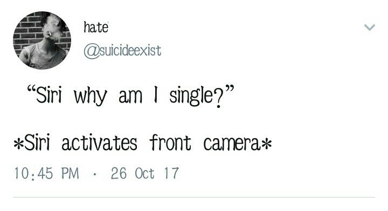The width and height of the screenshot is (388, 211).
Task: Expand tweet actions with the down arrow
Action: pos(370,27)
